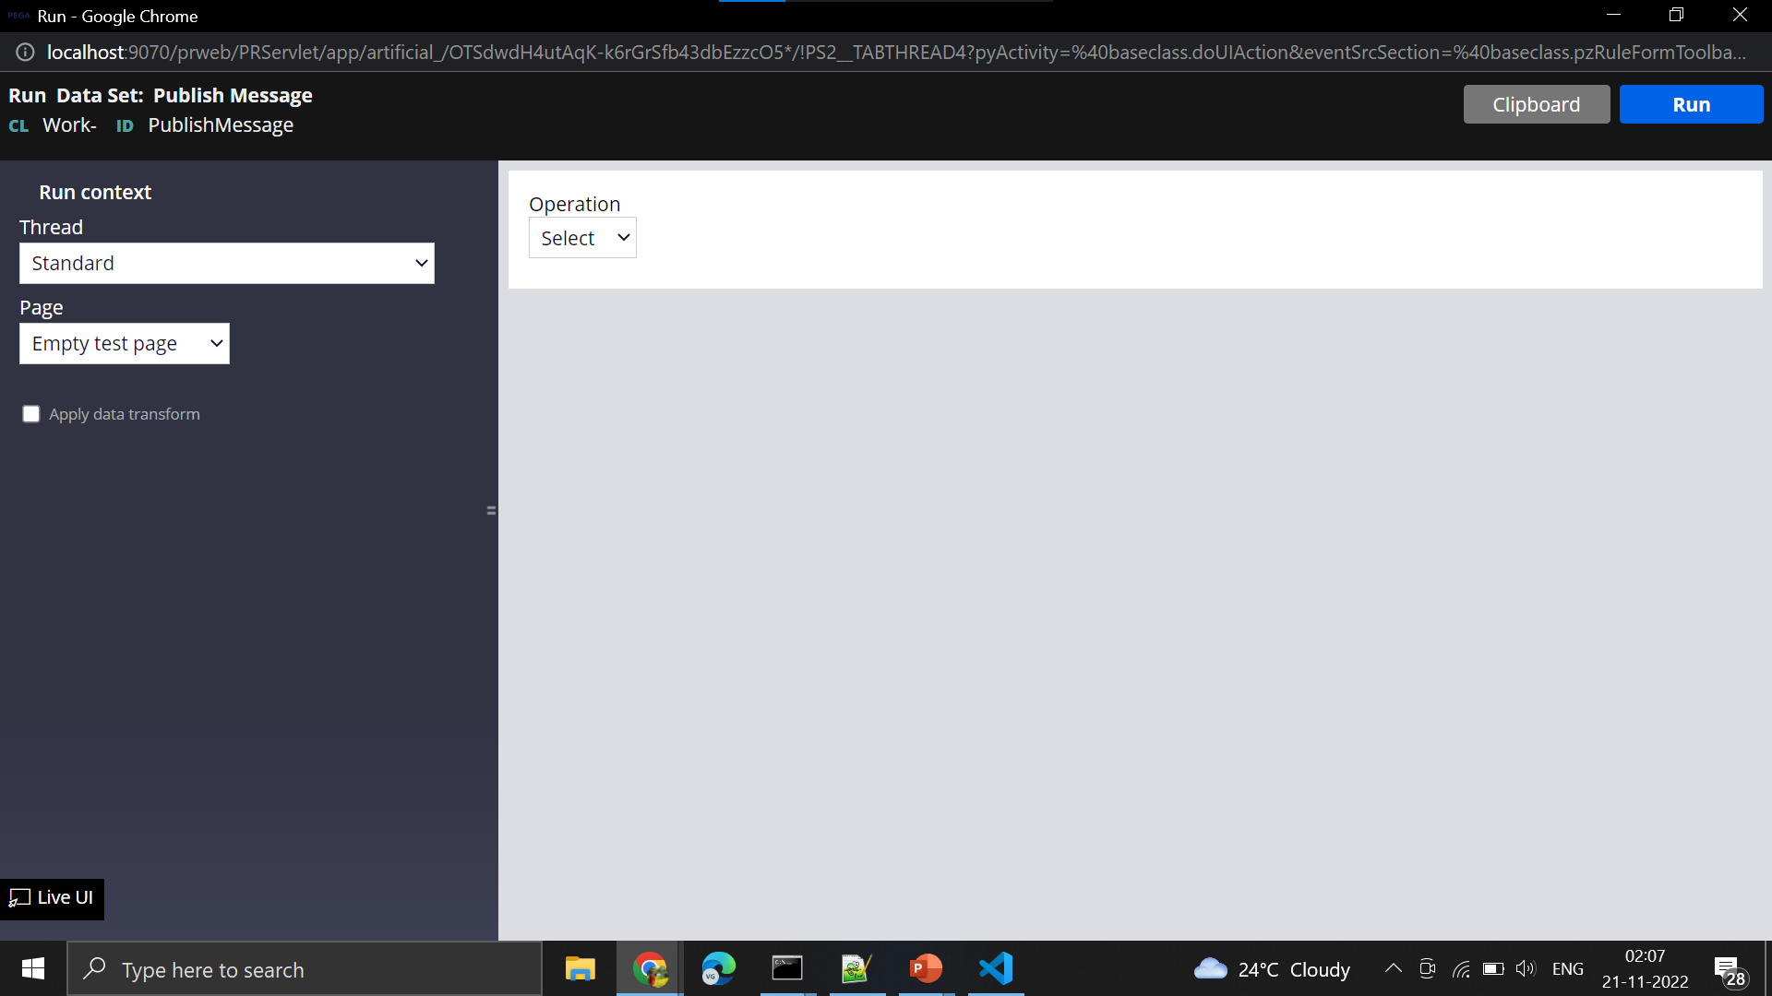
Task: Open File Explorer from the taskbar
Action: point(580,969)
